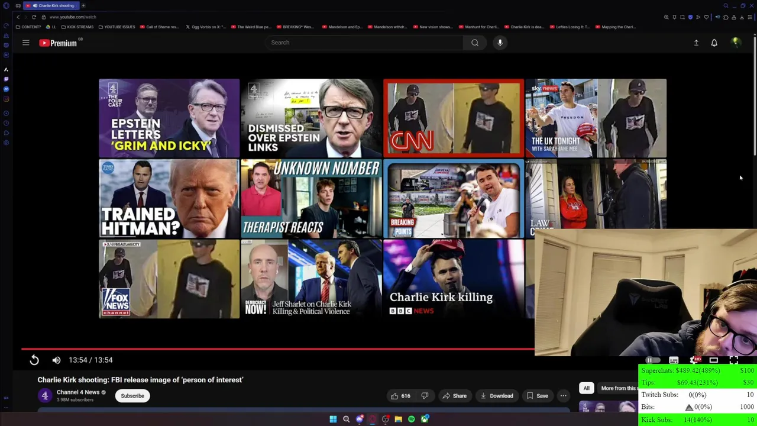757x426 pixels.
Task: Start voice search with the microphone
Action: click(500, 43)
